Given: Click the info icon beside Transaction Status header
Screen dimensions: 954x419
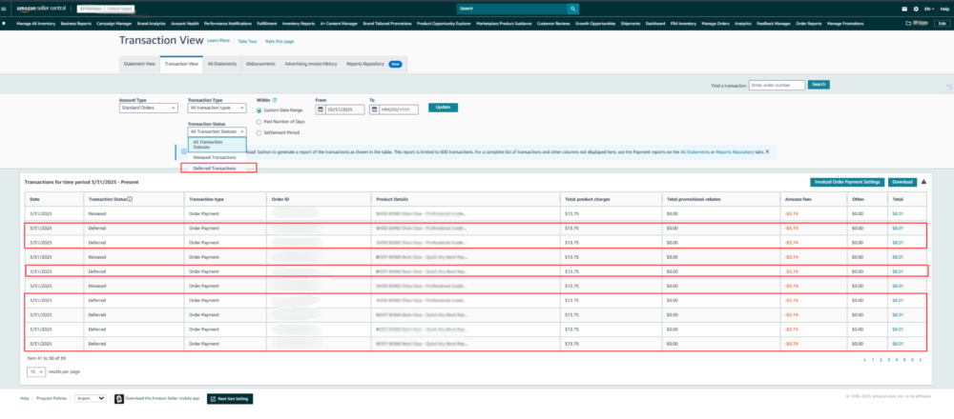Looking at the screenshot, I should [x=130, y=199].
